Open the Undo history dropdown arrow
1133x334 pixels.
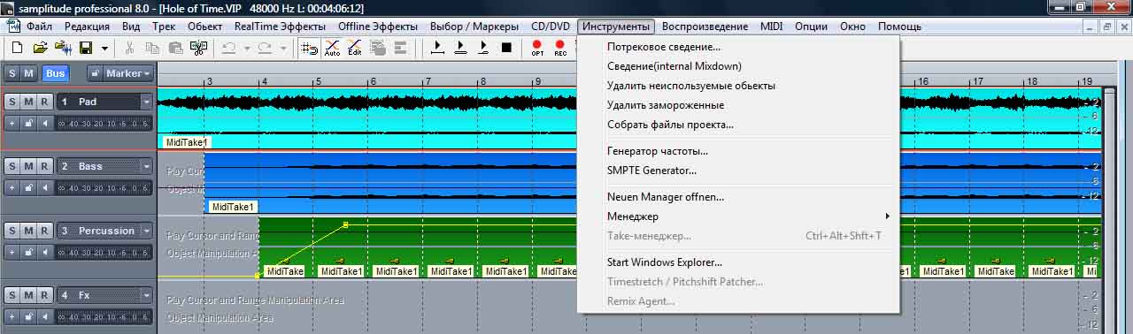(247, 48)
